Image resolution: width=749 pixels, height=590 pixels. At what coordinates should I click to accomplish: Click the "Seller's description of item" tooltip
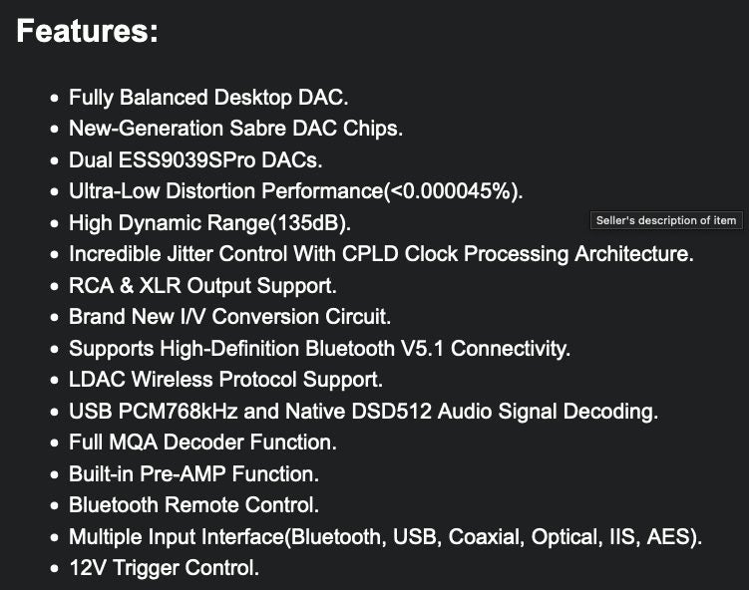pos(666,220)
